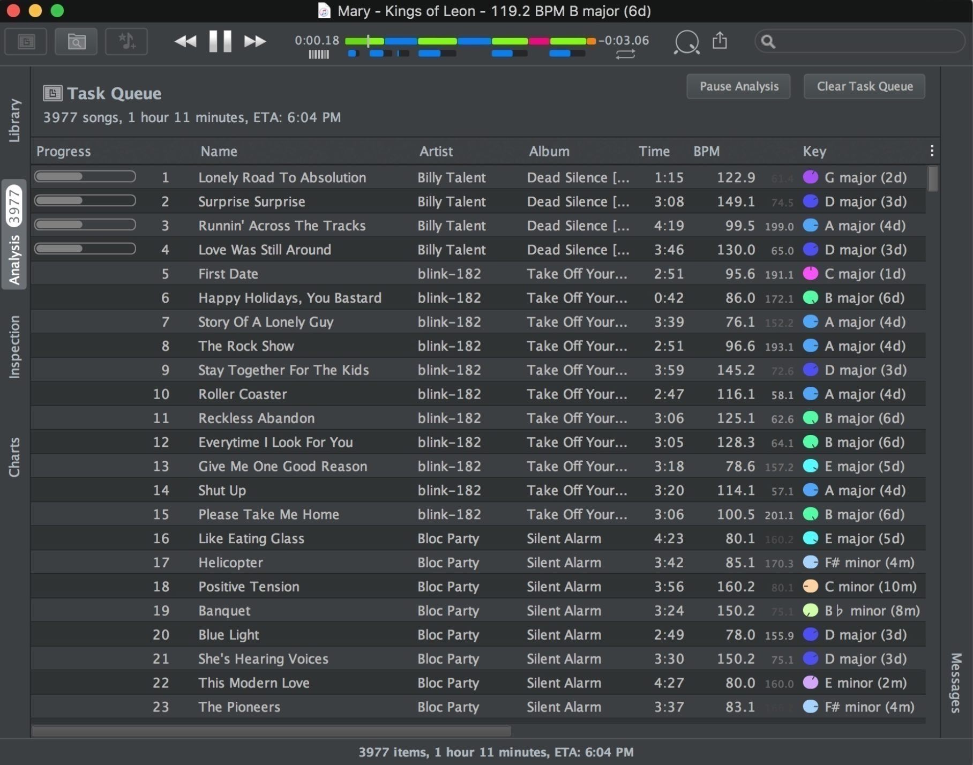Click the metronome click bars icon
The image size is (973, 765).
[319, 54]
